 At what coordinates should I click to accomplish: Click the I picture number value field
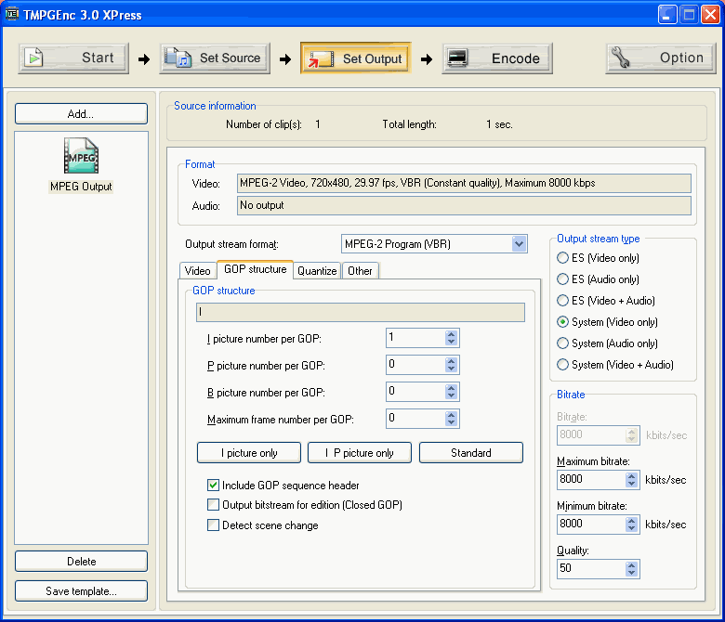click(x=415, y=338)
